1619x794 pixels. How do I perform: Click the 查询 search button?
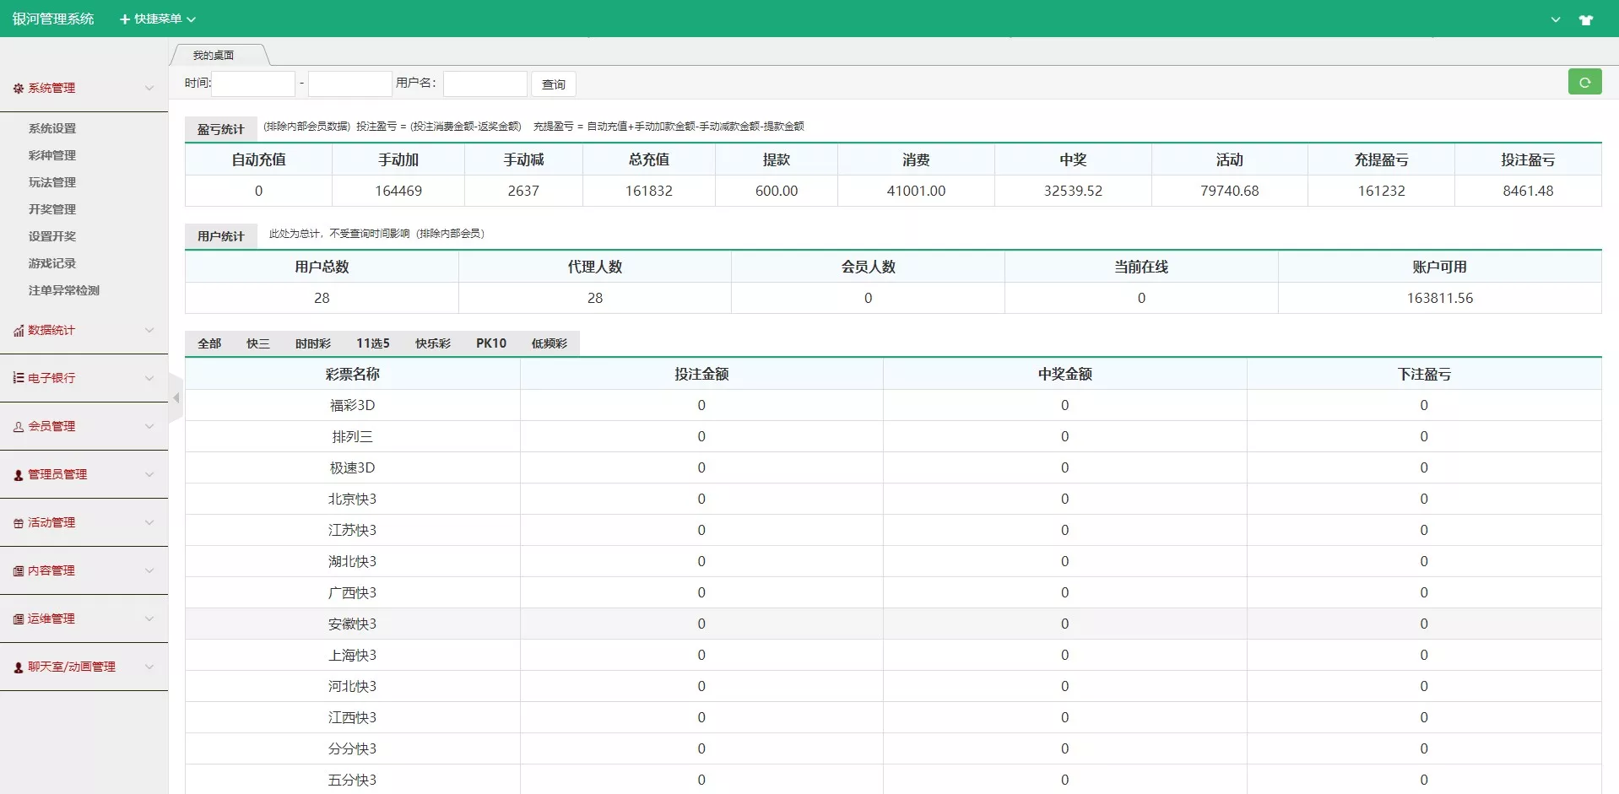pos(553,84)
